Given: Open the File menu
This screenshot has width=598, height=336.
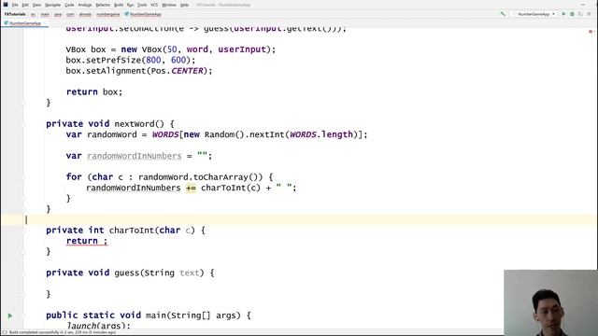Looking at the screenshot, I should coord(15,5).
